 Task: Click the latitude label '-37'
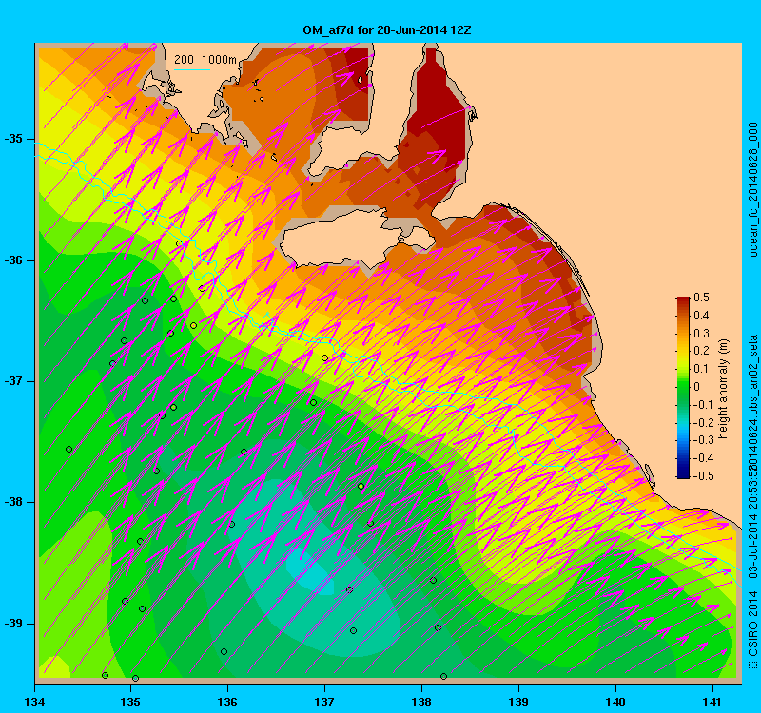pos(14,381)
